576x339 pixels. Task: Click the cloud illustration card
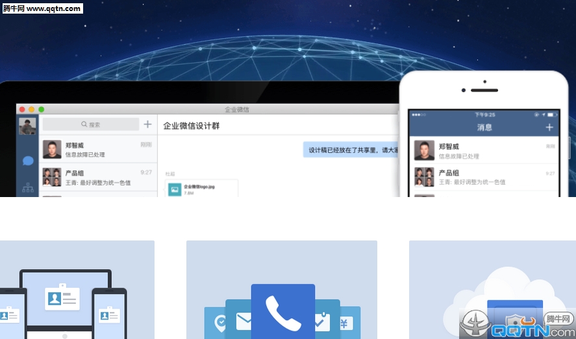(492, 290)
